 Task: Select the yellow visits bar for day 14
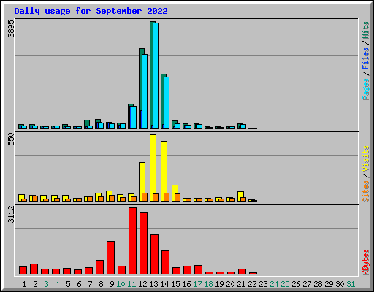click(164, 172)
